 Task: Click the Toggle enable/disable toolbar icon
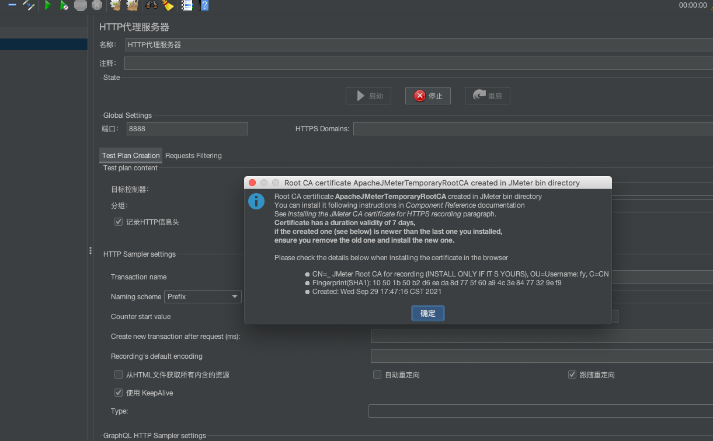28,5
